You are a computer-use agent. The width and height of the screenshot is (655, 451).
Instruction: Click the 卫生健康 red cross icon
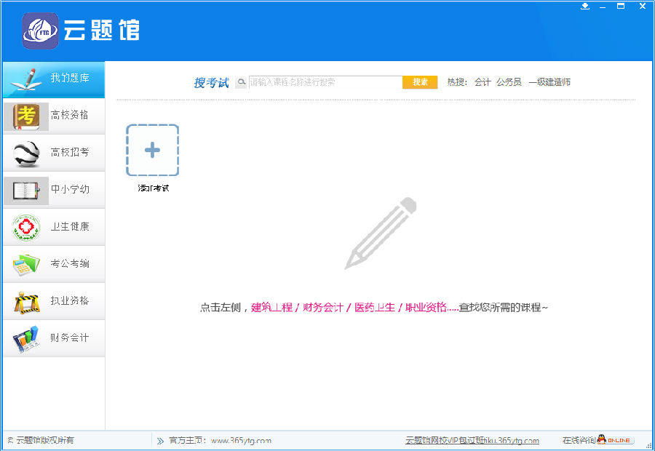click(26, 227)
